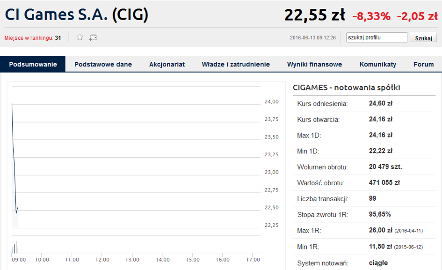Viewport: 442px width, 270px height.
Task: Click the CIGAMES - notowania spółki header
Action: pos(346,88)
